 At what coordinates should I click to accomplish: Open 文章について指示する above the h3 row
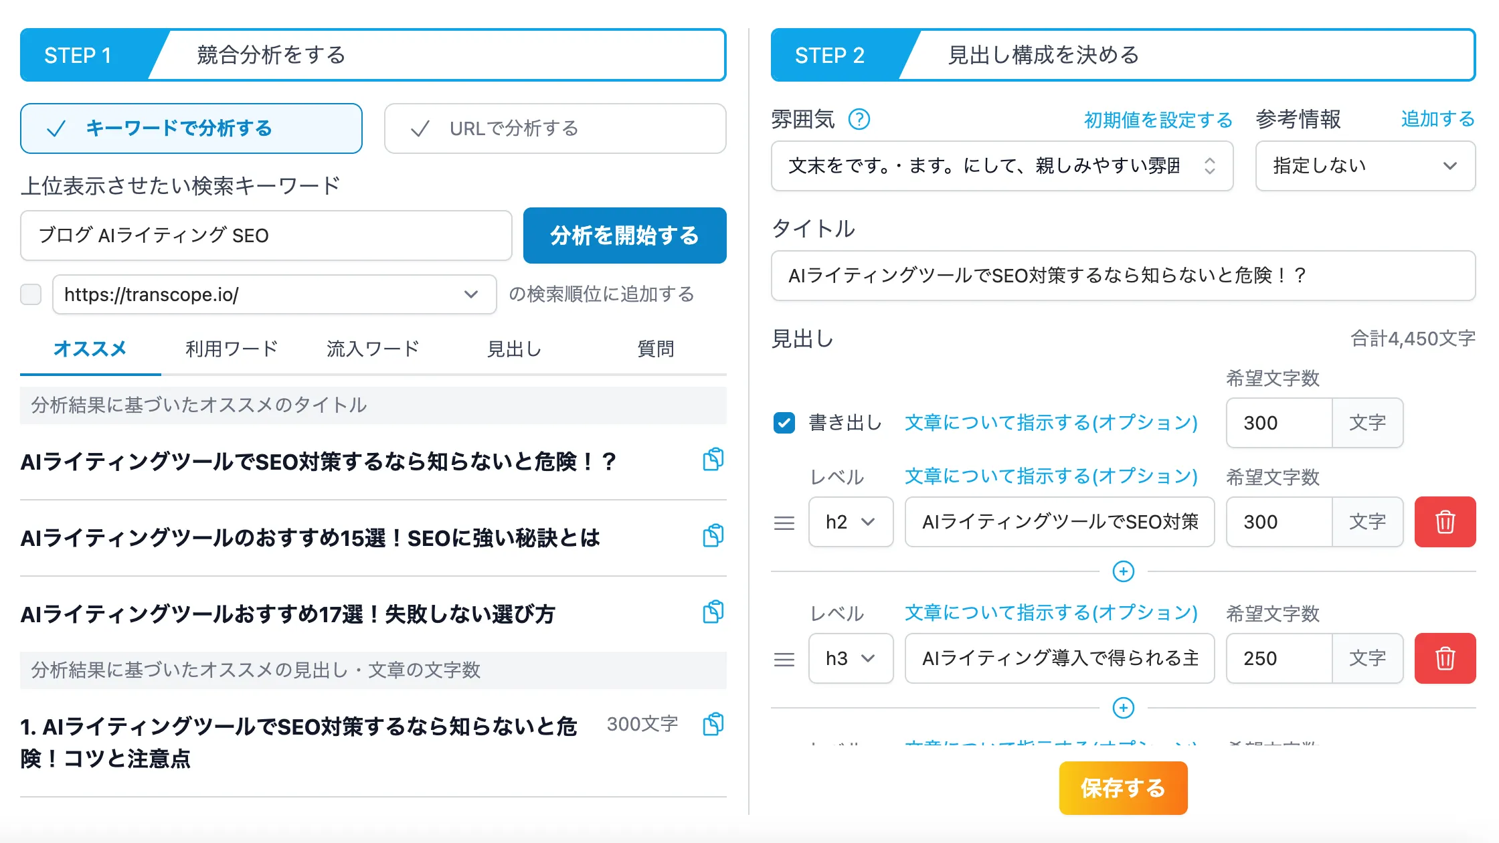pyautogui.click(x=1051, y=613)
